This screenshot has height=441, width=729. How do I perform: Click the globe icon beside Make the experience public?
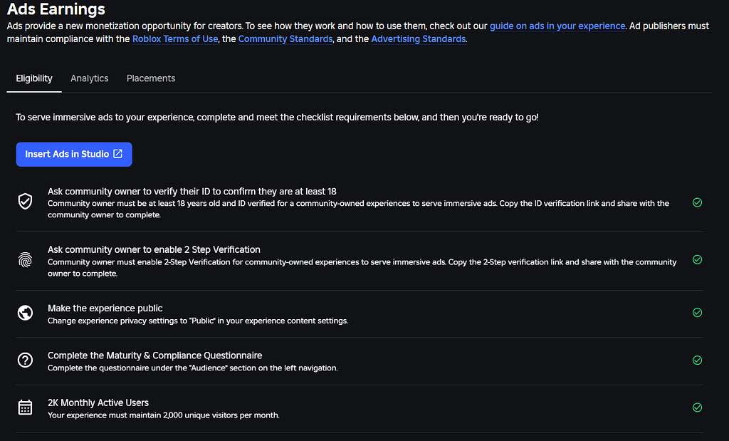25,312
